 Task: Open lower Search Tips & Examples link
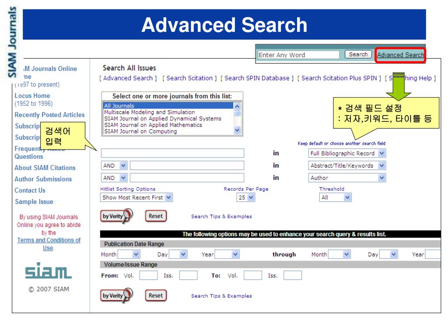coord(221,296)
